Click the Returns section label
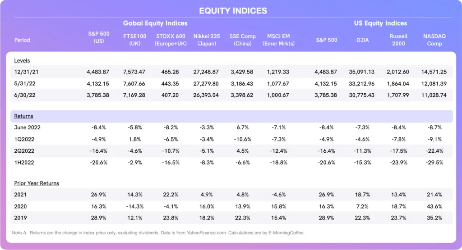 (x=23, y=116)
